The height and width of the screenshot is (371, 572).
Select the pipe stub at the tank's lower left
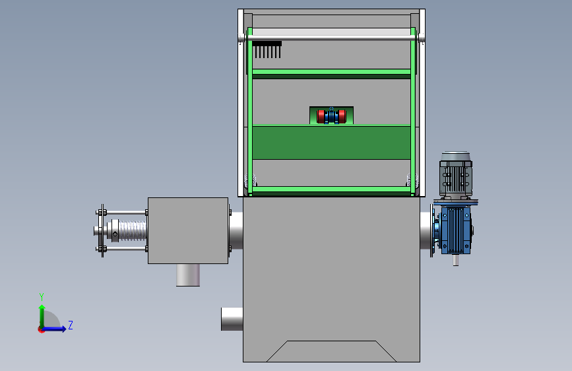[x=232, y=319]
